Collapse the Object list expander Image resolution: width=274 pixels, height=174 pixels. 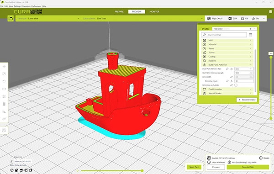click(11, 157)
